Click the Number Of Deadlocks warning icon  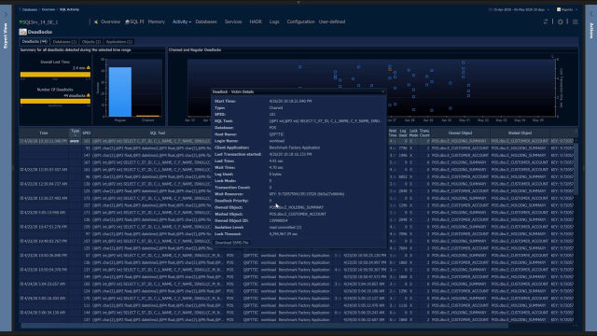(89, 95)
